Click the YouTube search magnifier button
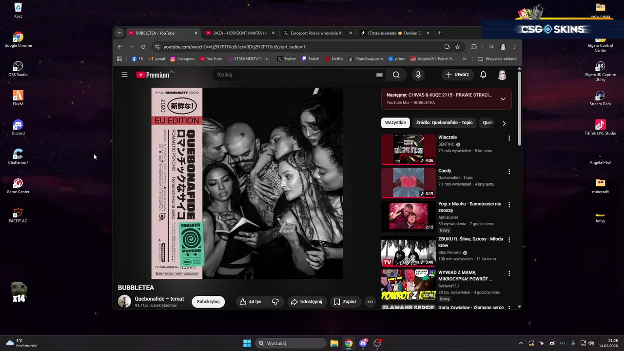 tap(396, 75)
